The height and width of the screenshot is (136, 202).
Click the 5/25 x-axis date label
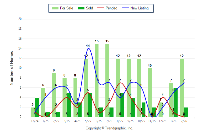[x=88, y=121]
